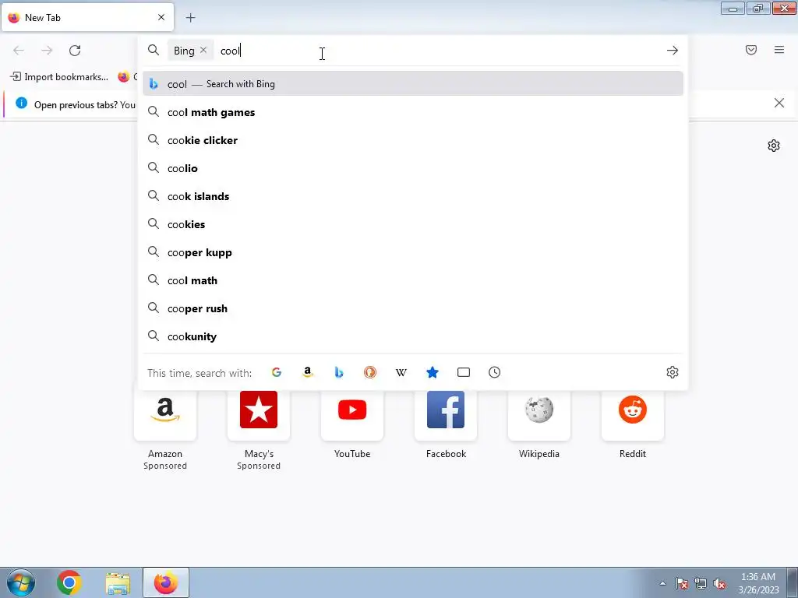Click Import bookmarks toolbar item

tap(59, 77)
